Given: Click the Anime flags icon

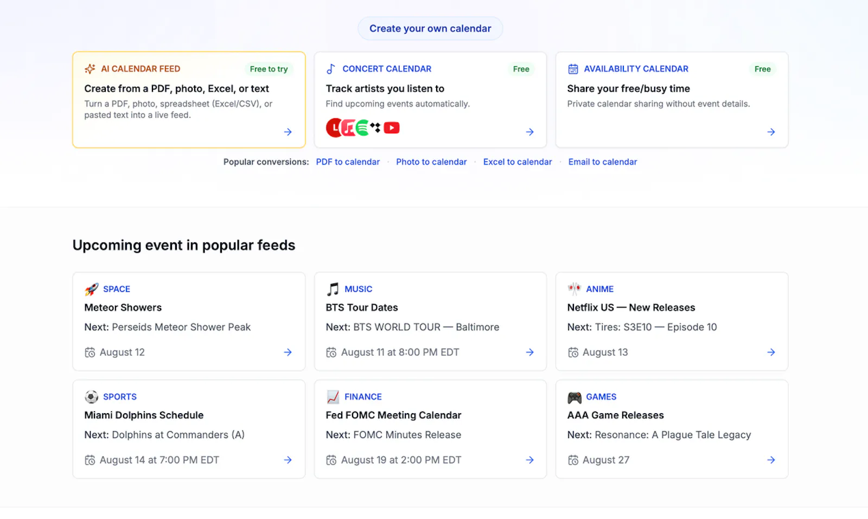Looking at the screenshot, I should (574, 289).
